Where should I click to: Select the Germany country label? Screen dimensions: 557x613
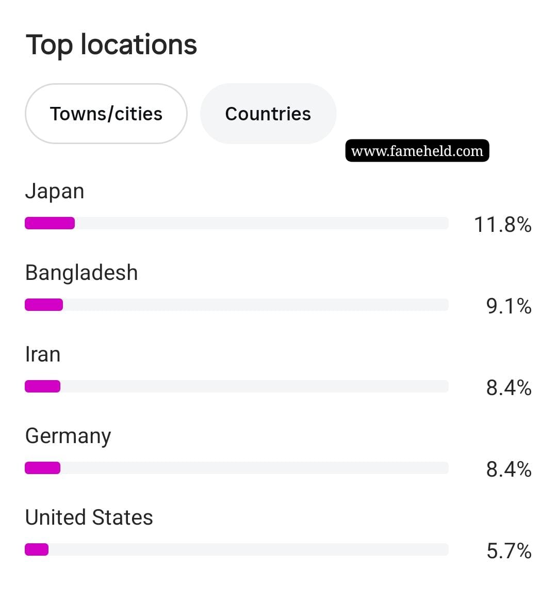coord(68,436)
